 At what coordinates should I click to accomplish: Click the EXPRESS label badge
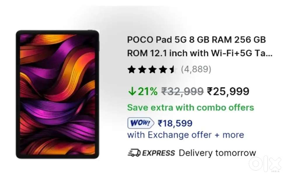click(159, 153)
